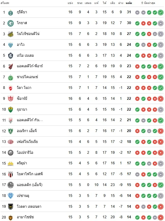165x221 pixels.
Task: Open team name อเมริกา เอ็มจี in row 12
Action: tap(27, 131)
